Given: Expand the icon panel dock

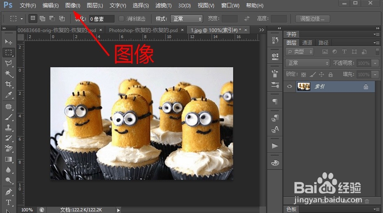Looking at the screenshot, I should point(279,28).
